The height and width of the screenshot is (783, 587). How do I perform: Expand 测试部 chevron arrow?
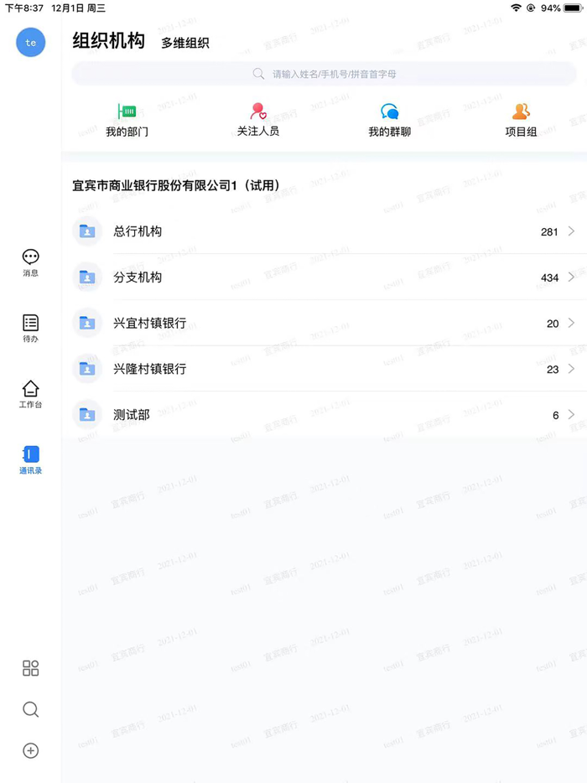pyautogui.click(x=572, y=414)
